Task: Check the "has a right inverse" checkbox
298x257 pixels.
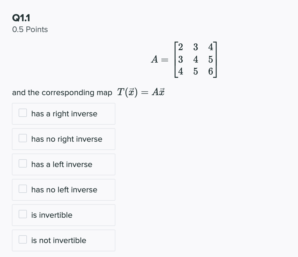Action: (x=23, y=113)
